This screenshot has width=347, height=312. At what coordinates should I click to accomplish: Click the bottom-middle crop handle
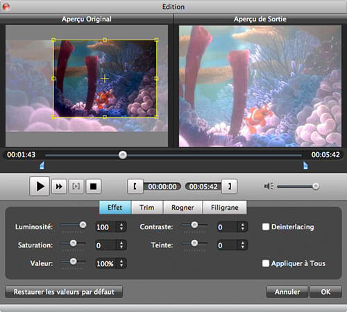(x=105, y=117)
